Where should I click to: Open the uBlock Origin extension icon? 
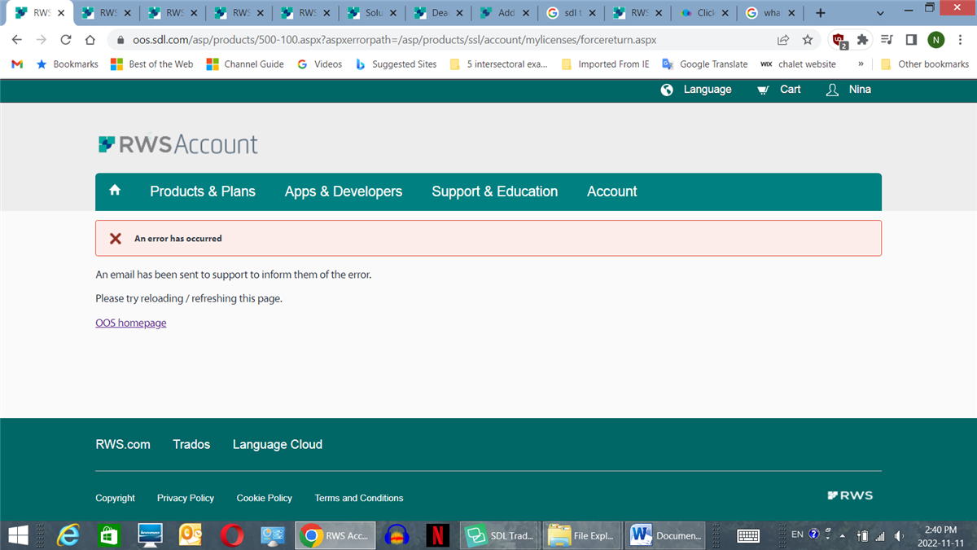pyautogui.click(x=838, y=38)
